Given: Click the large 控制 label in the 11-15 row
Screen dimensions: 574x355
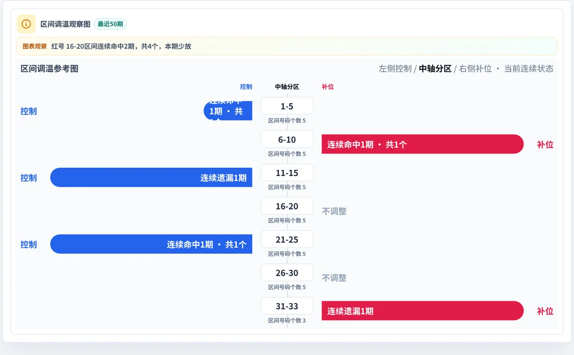Looking at the screenshot, I should tap(29, 178).
